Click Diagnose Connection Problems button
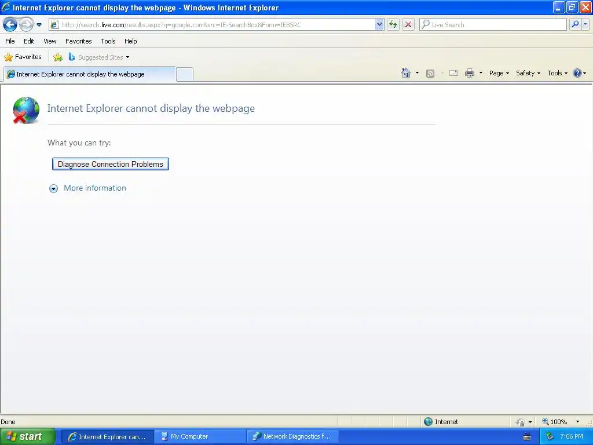 111,164
